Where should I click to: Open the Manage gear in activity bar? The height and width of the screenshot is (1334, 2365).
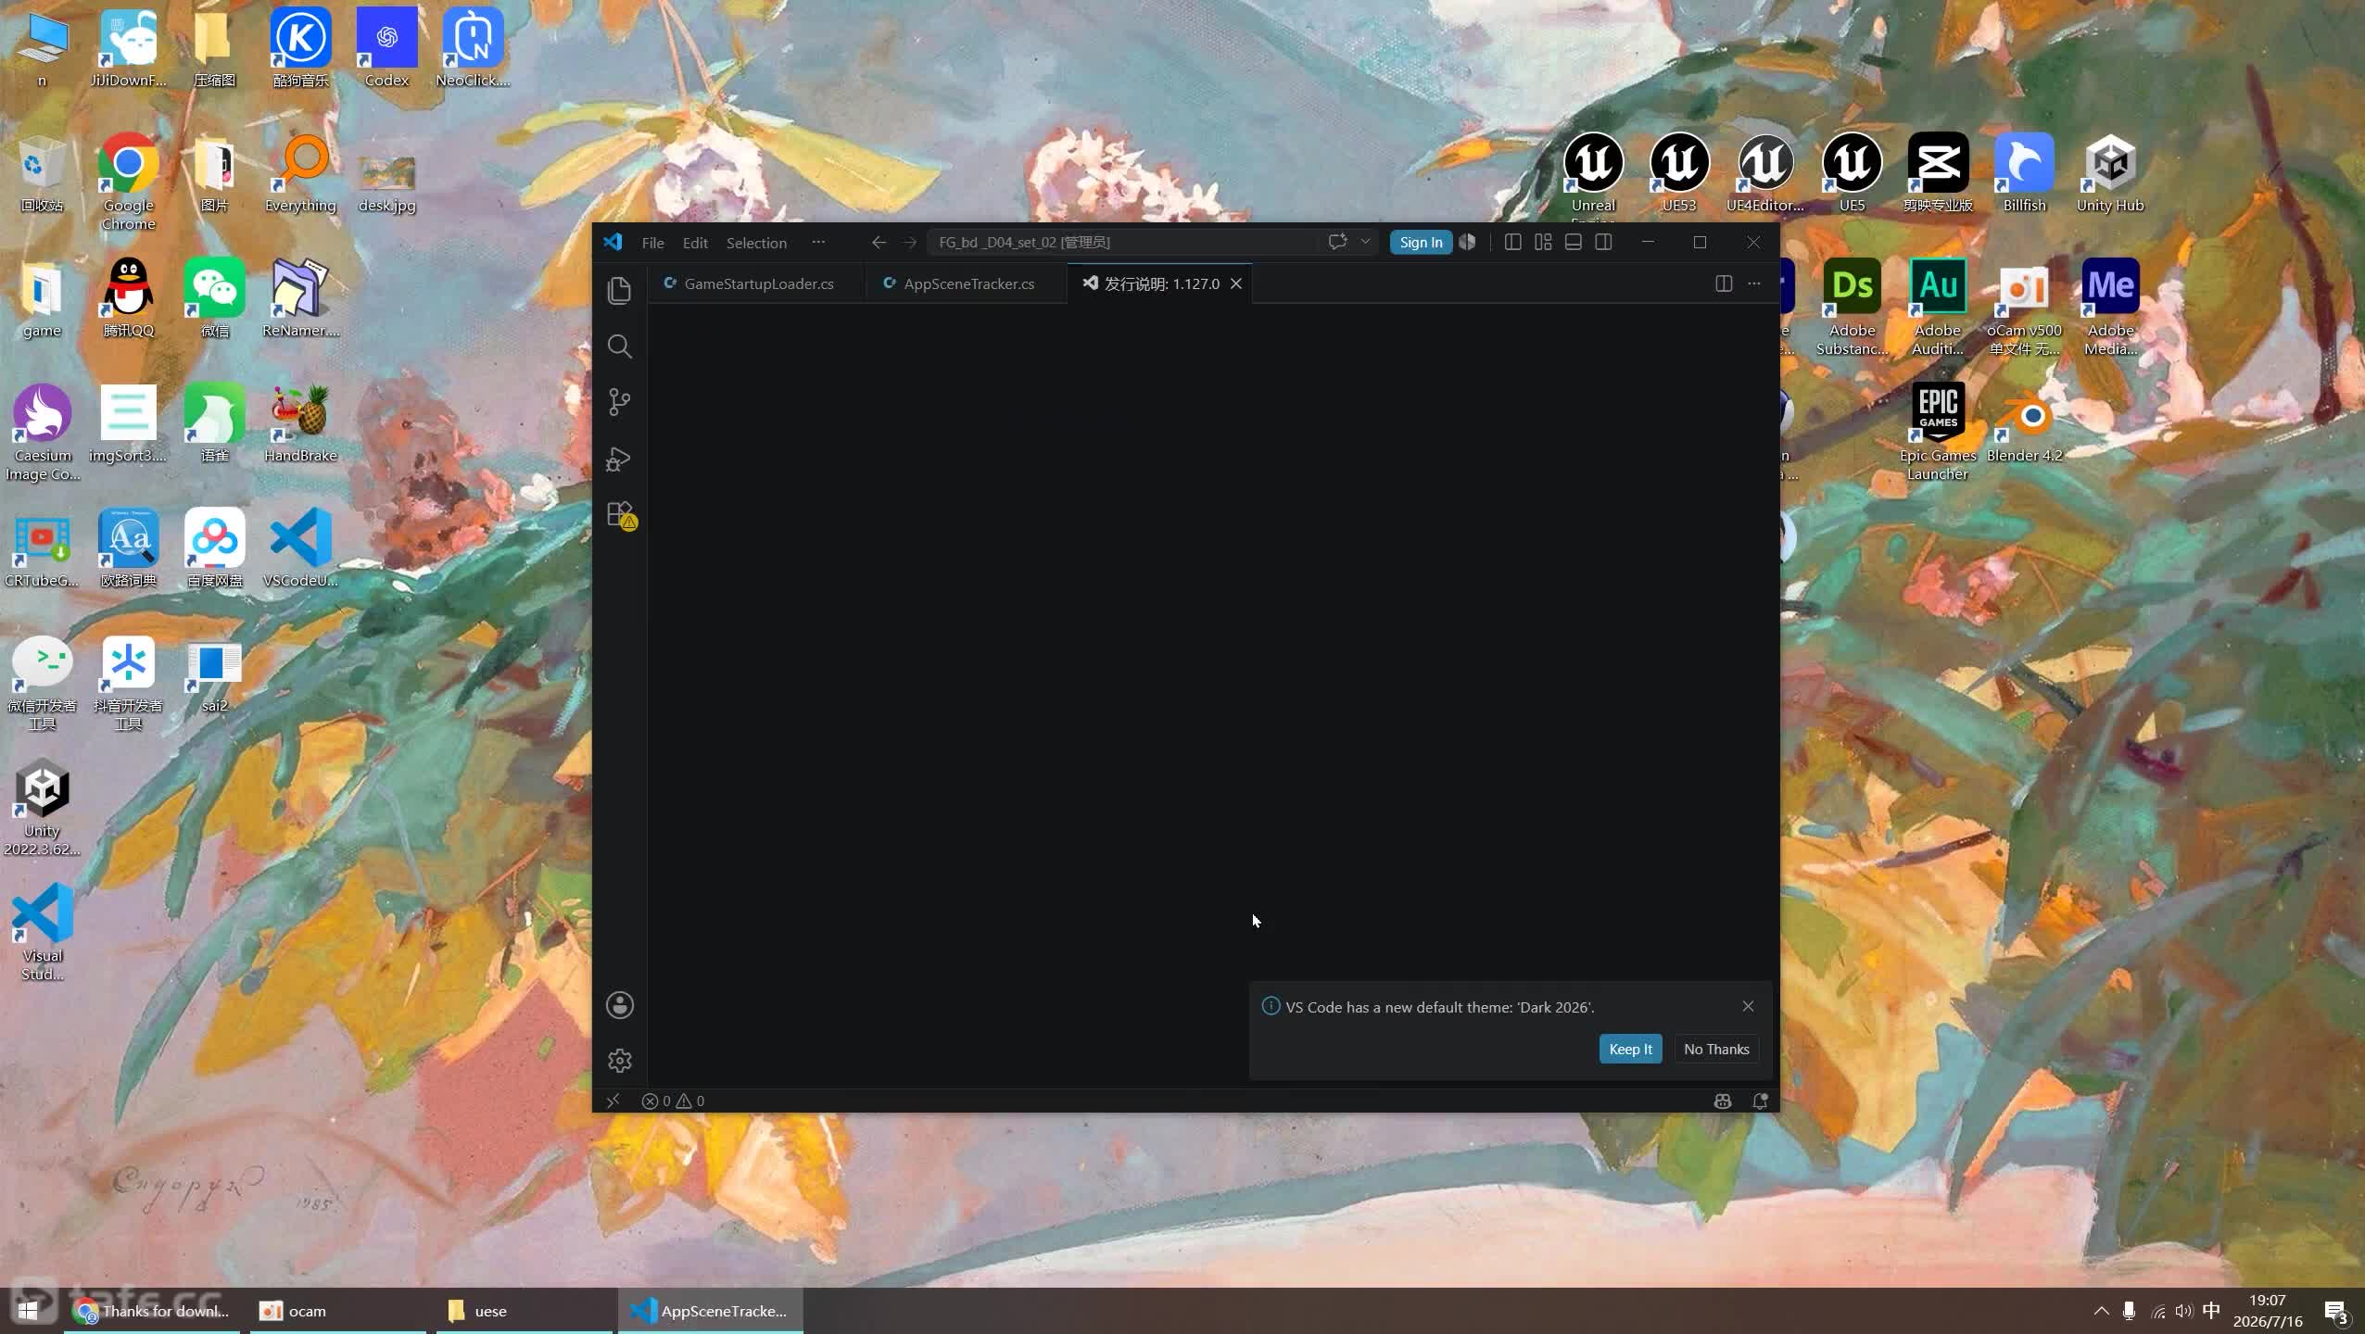point(619,1061)
